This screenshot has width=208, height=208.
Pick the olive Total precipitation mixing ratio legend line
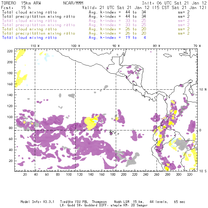pos(39,33)
